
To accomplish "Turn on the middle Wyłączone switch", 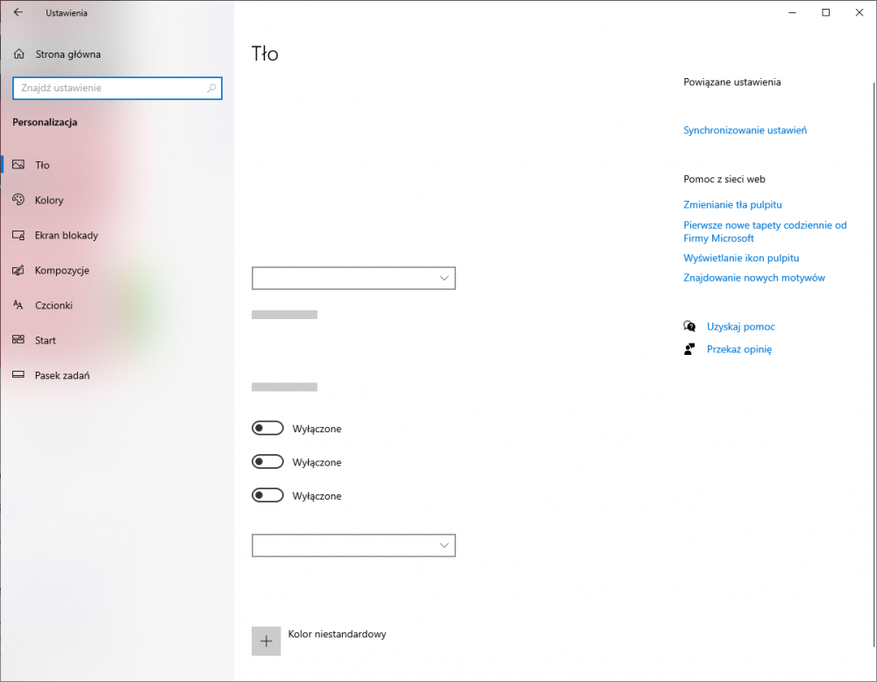I will pyautogui.click(x=267, y=461).
